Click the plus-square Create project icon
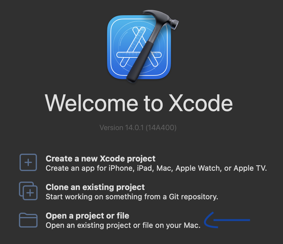 (x=28, y=162)
